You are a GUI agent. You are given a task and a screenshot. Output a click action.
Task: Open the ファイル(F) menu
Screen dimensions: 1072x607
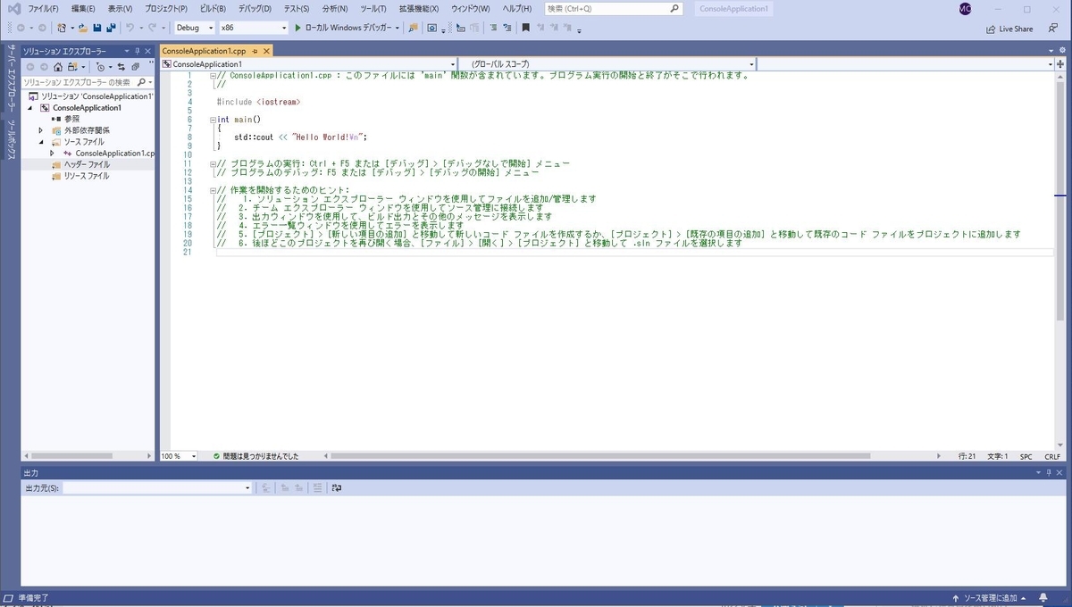coord(43,9)
